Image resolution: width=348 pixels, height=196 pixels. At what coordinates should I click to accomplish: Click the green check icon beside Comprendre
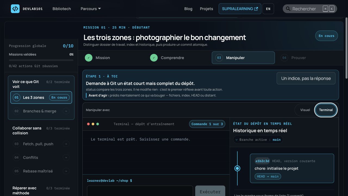point(154,58)
